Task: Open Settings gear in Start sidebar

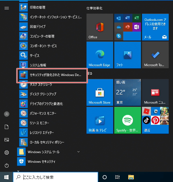Action: click(x=7, y=153)
